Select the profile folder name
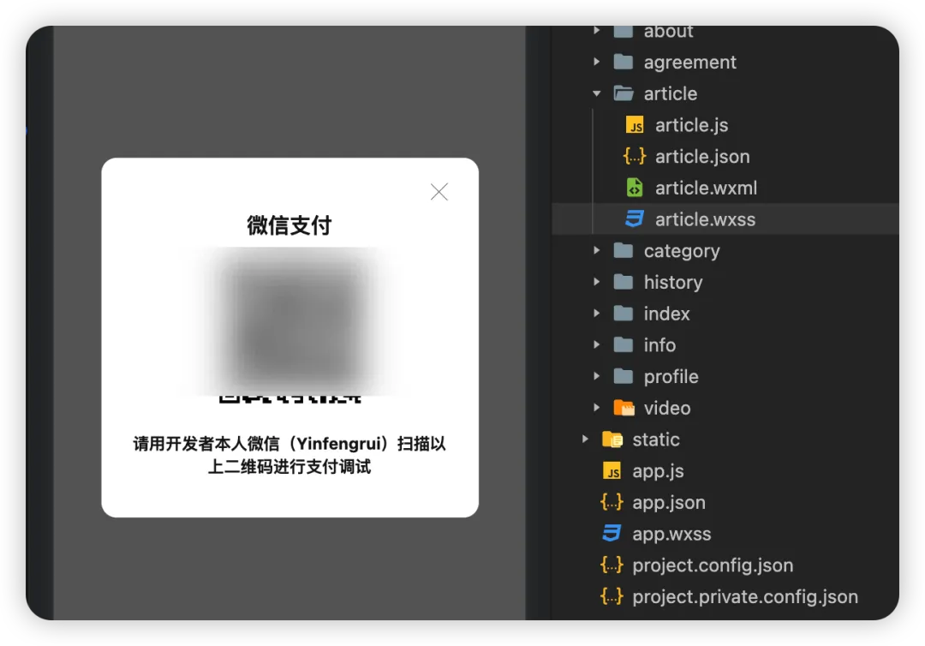This screenshot has width=925, height=646. point(671,377)
